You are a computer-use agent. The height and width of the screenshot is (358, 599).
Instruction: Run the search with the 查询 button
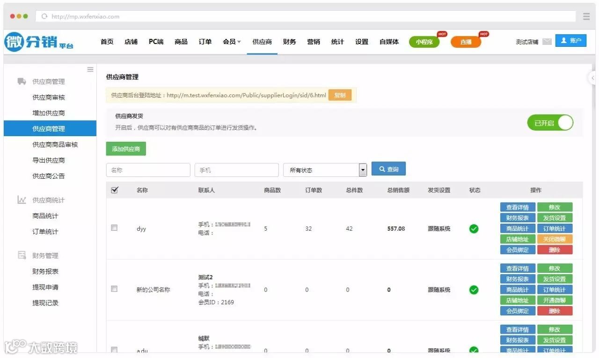coord(388,169)
